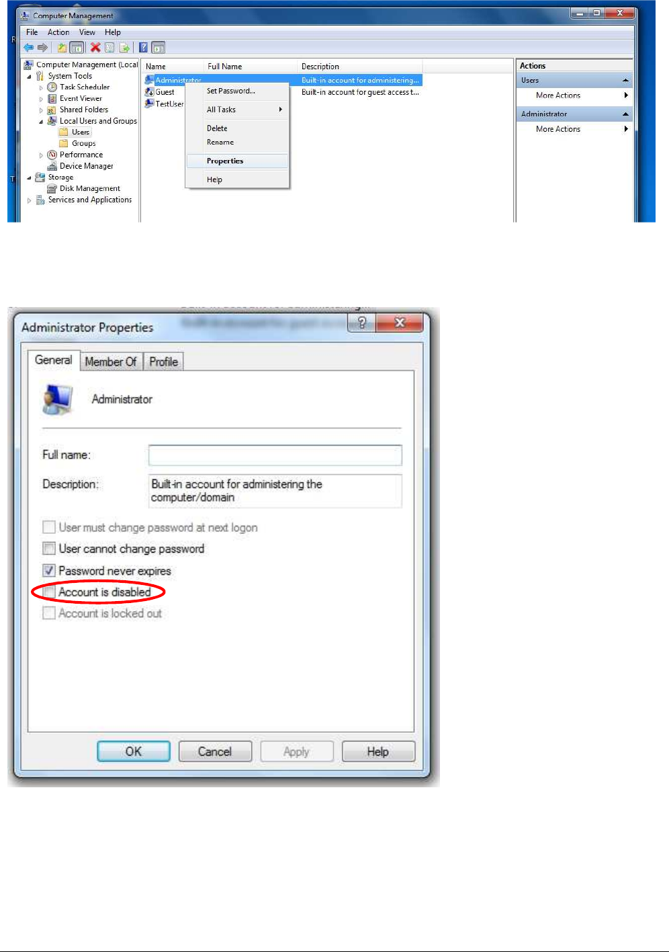669x952 pixels.
Task: Toggle the 'Account is disabled' checkbox
Action: point(49,592)
